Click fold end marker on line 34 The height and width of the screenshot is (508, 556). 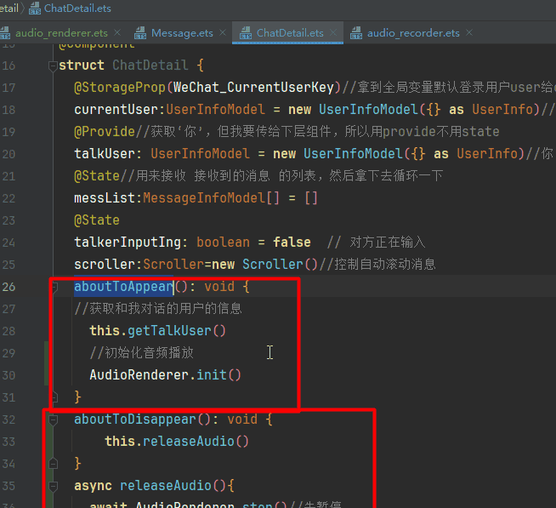[53, 464]
